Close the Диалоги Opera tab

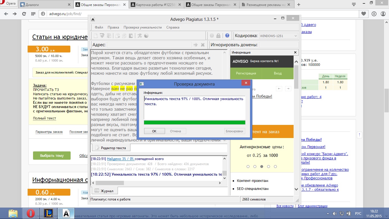69,5
